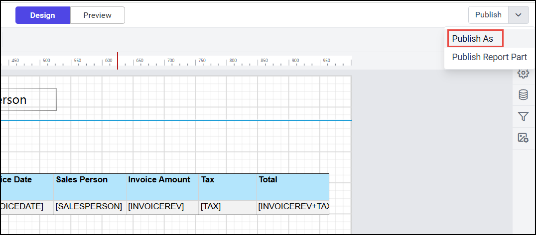This screenshot has height=235, width=536.
Task: Open the Image Manager icon panel
Action: click(x=523, y=138)
